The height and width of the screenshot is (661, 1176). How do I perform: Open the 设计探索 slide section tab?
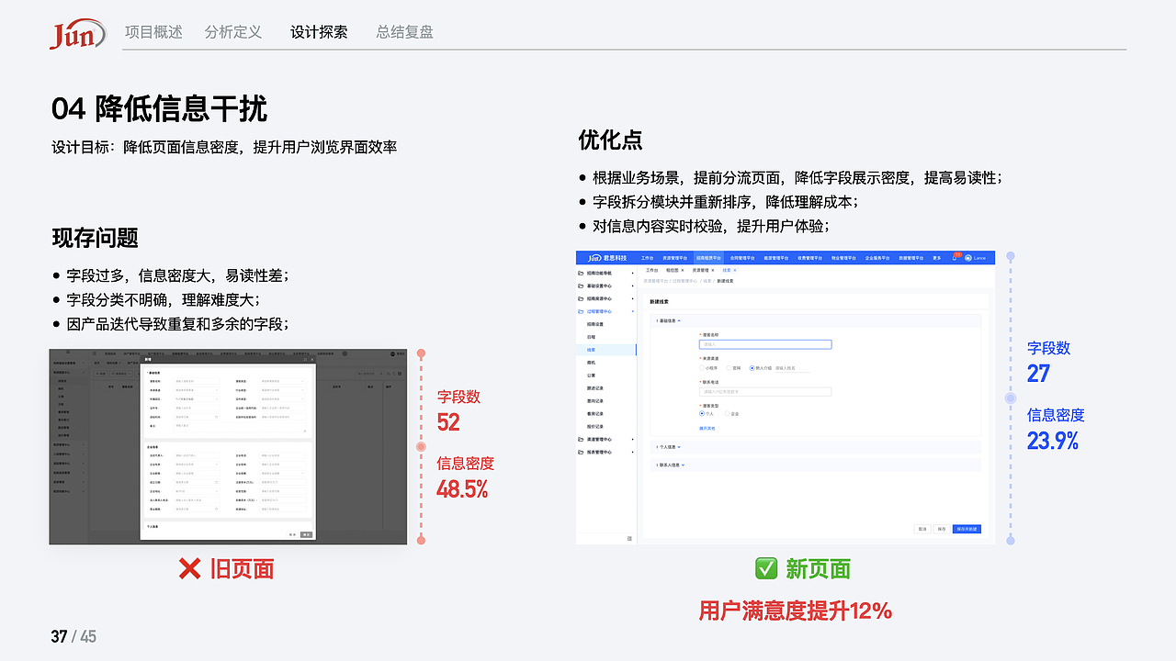pyautogui.click(x=319, y=32)
